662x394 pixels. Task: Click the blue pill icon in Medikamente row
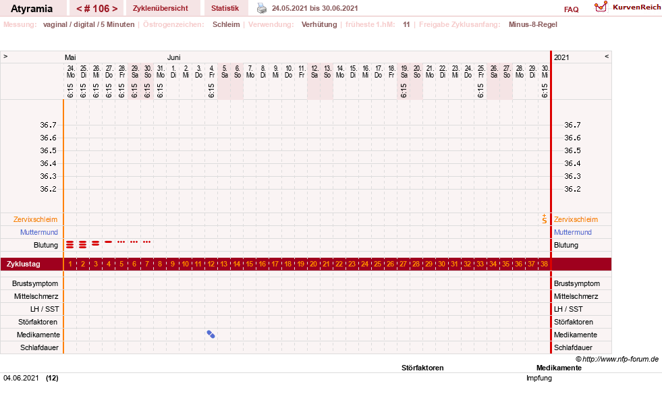211,335
